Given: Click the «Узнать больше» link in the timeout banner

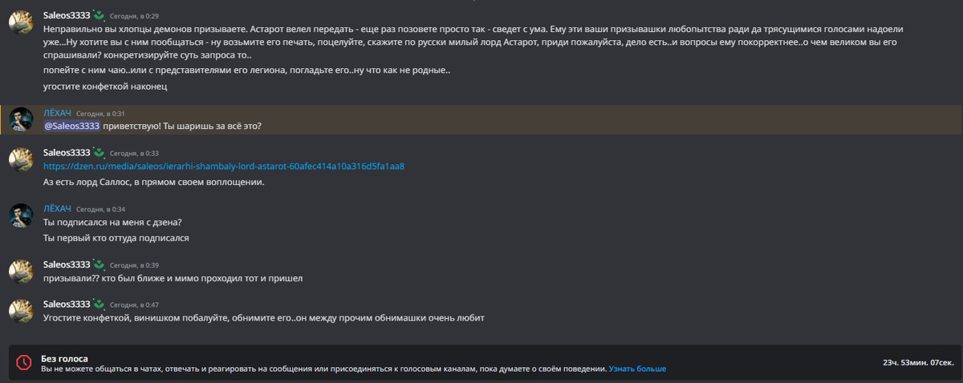Looking at the screenshot, I should pos(637,369).
